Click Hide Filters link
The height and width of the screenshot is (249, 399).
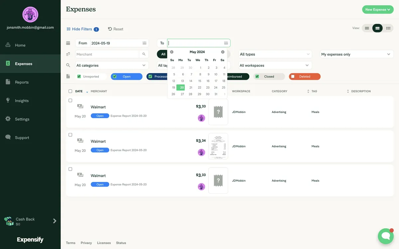(x=82, y=29)
